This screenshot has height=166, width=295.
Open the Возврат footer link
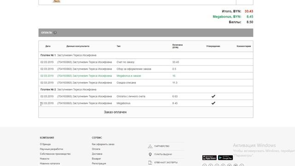click(96, 159)
